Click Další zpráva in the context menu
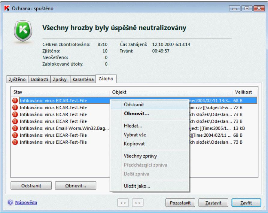The image size is (268, 213). [150, 174]
